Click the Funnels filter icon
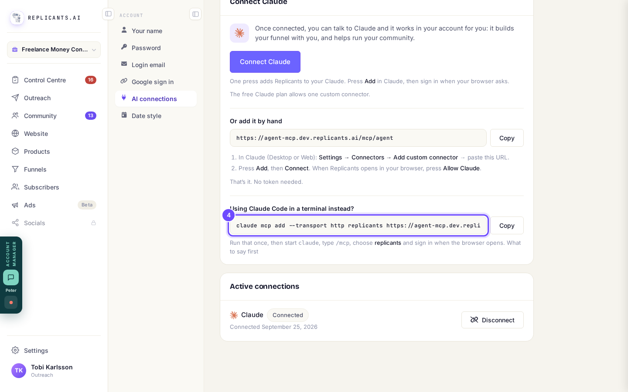Viewport: 628px width, 392px height. point(15,169)
